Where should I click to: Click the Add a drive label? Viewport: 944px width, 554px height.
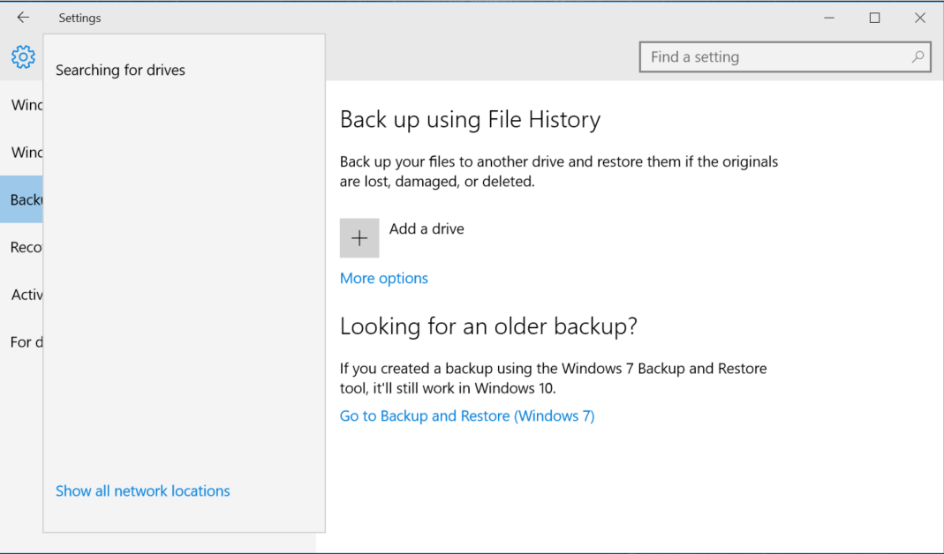pos(427,228)
